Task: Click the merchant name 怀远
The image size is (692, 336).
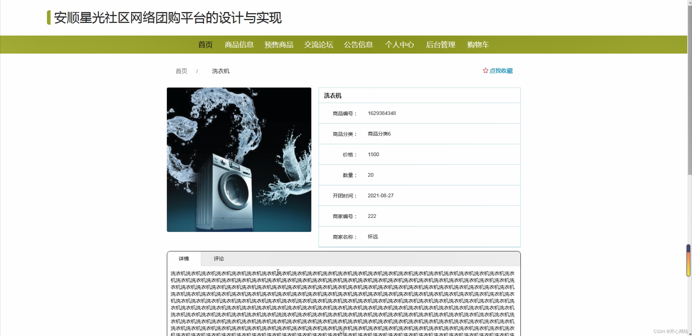Action: [x=373, y=237]
